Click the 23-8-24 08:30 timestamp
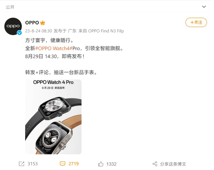The height and width of the screenshot is (170, 214). coord(39,31)
